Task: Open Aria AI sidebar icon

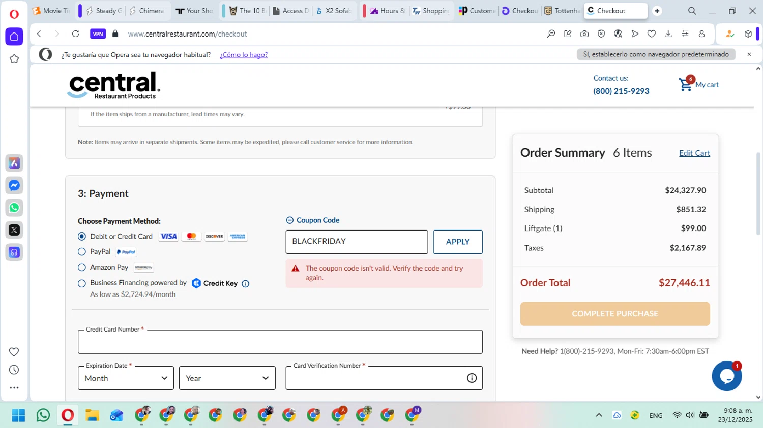Action: pyautogui.click(x=14, y=163)
